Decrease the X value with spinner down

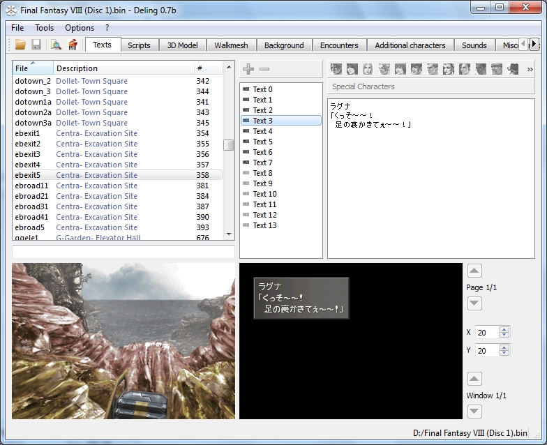tap(504, 335)
